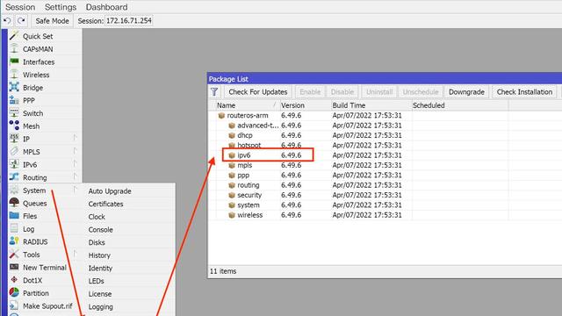Expand the IP submenu arrow

click(75, 139)
